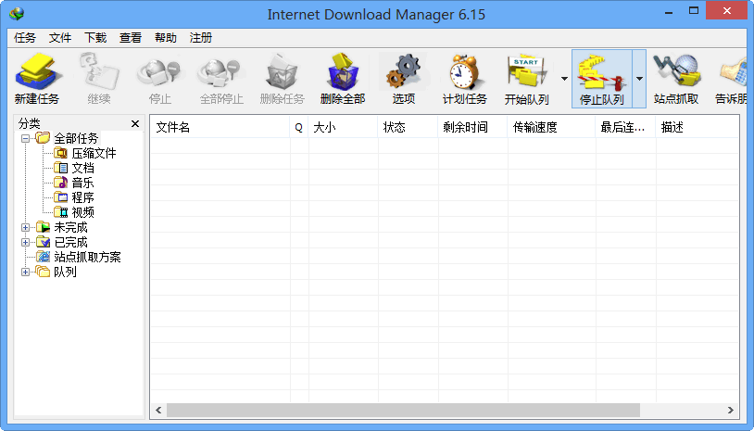Image resolution: width=754 pixels, height=431 pixels.
Task: Click the IDM app icon in title bar
Action: click(x=17, y=14)
